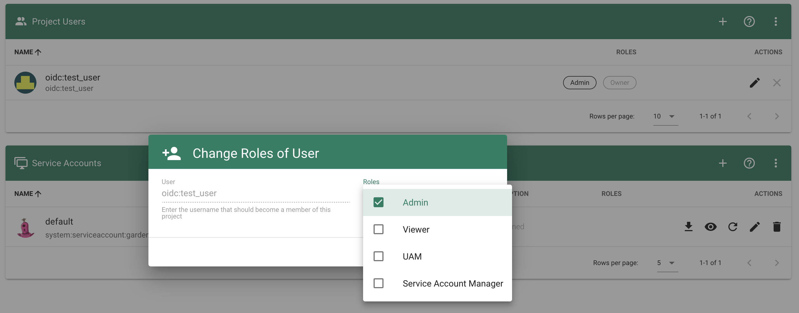Edit roles of oidc:test_user with the pencil icon
Image resolution: width=799 pixels, height=313 pixels.
(755, 83)
